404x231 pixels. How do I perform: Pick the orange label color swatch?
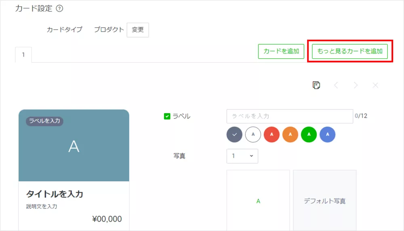pos(290,134)
